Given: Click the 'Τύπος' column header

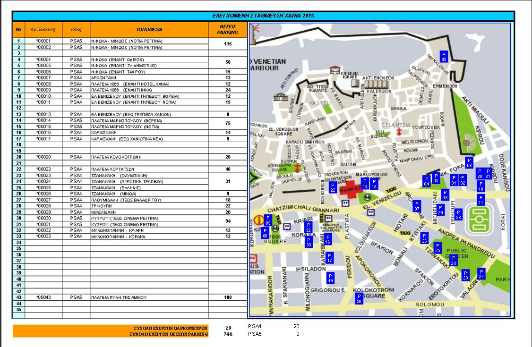Looking at the screenshot, I should (x=76, y=29).
